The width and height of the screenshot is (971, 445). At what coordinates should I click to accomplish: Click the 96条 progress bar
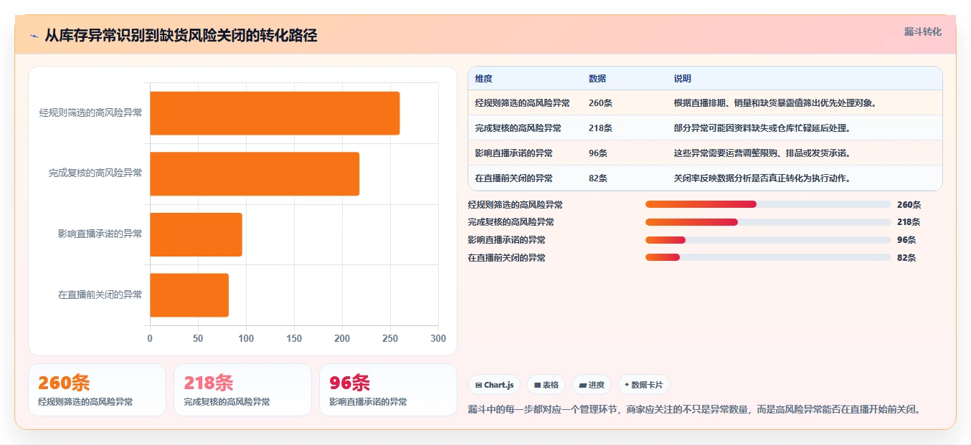pyautogui.click(x=768, y=240)
